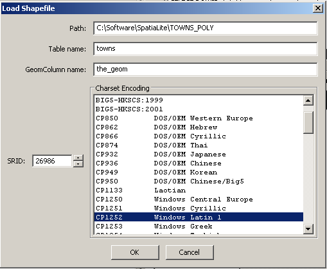327x269 pixels.
Task: Select CP1250 Windows Central Europe encoding
Action: (x=199, y=199)
